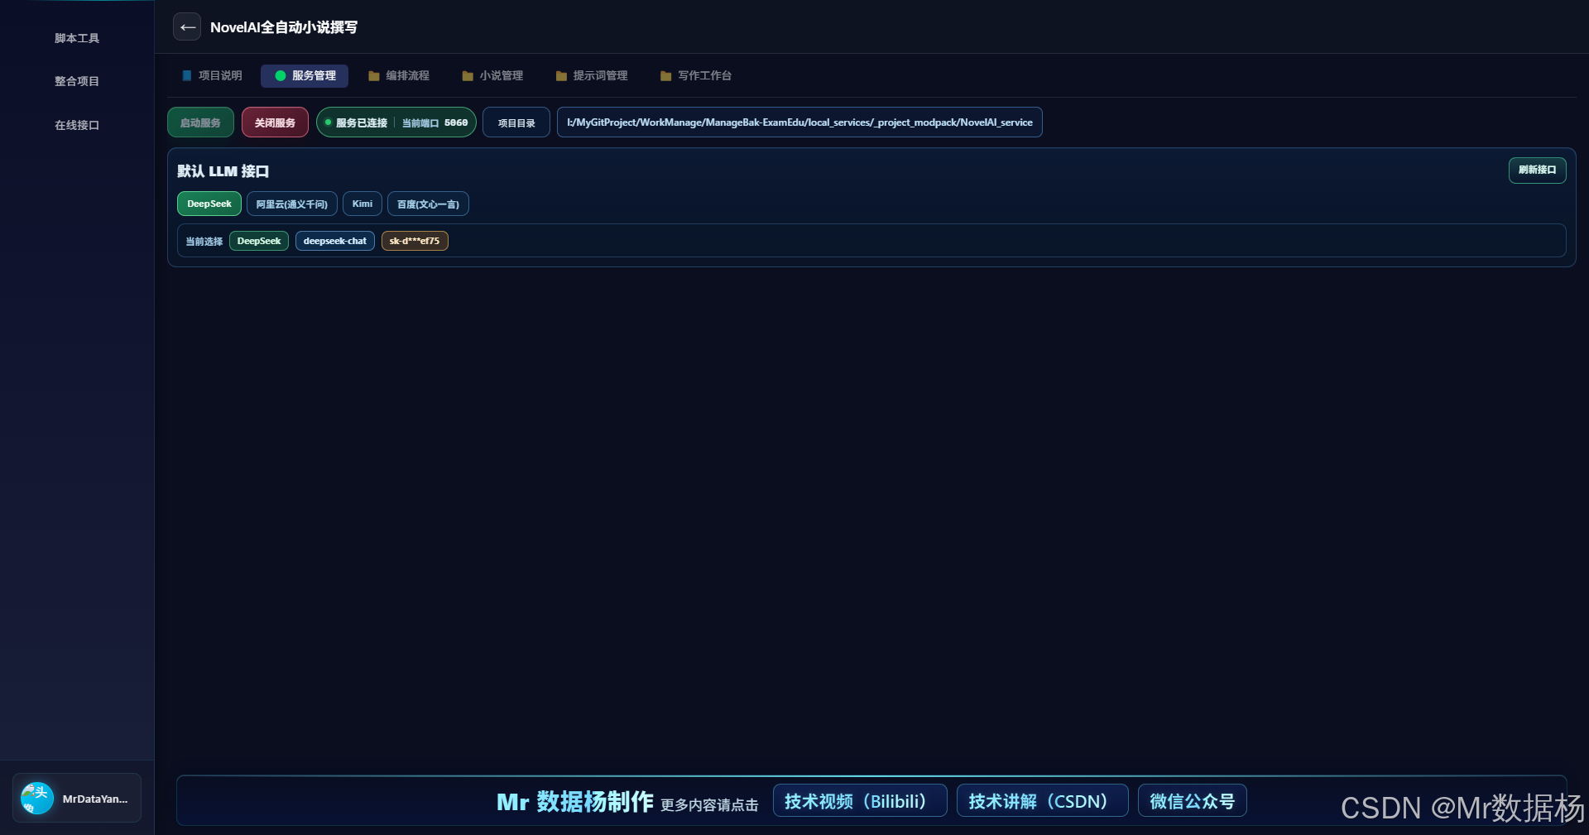Open the 微信公众号 link
1589x835 pixels.
coord(1192,800)
